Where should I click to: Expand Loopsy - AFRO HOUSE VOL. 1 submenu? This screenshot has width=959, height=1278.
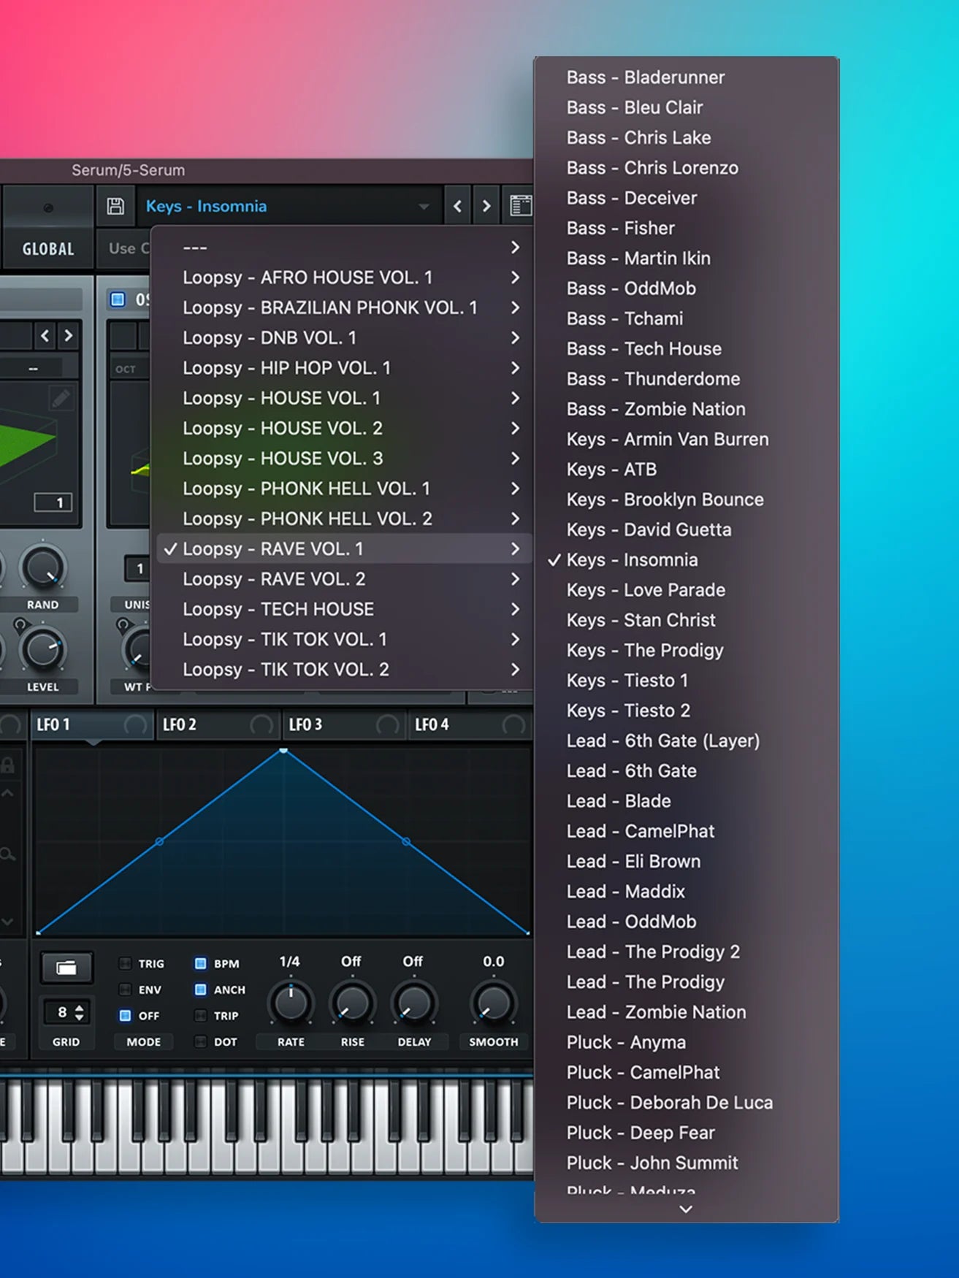343,278
